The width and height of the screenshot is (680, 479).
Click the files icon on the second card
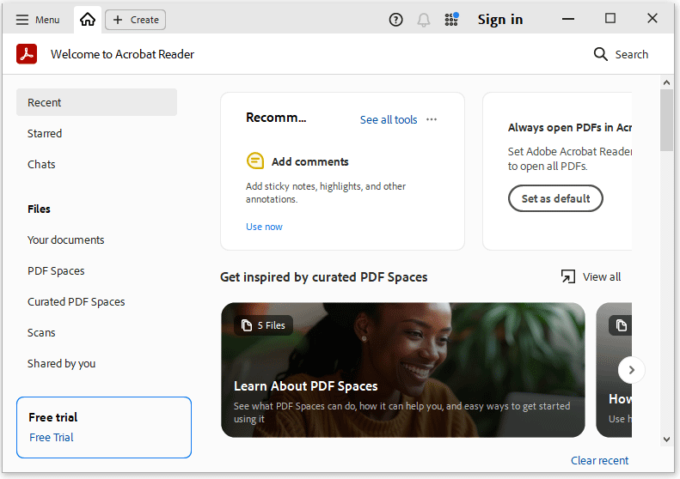click(x=621, y=325)
